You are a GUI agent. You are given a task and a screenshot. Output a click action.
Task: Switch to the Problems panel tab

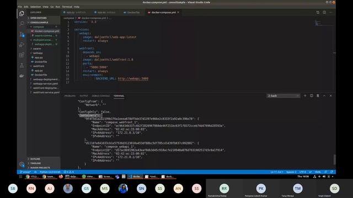tap(70, 96)
